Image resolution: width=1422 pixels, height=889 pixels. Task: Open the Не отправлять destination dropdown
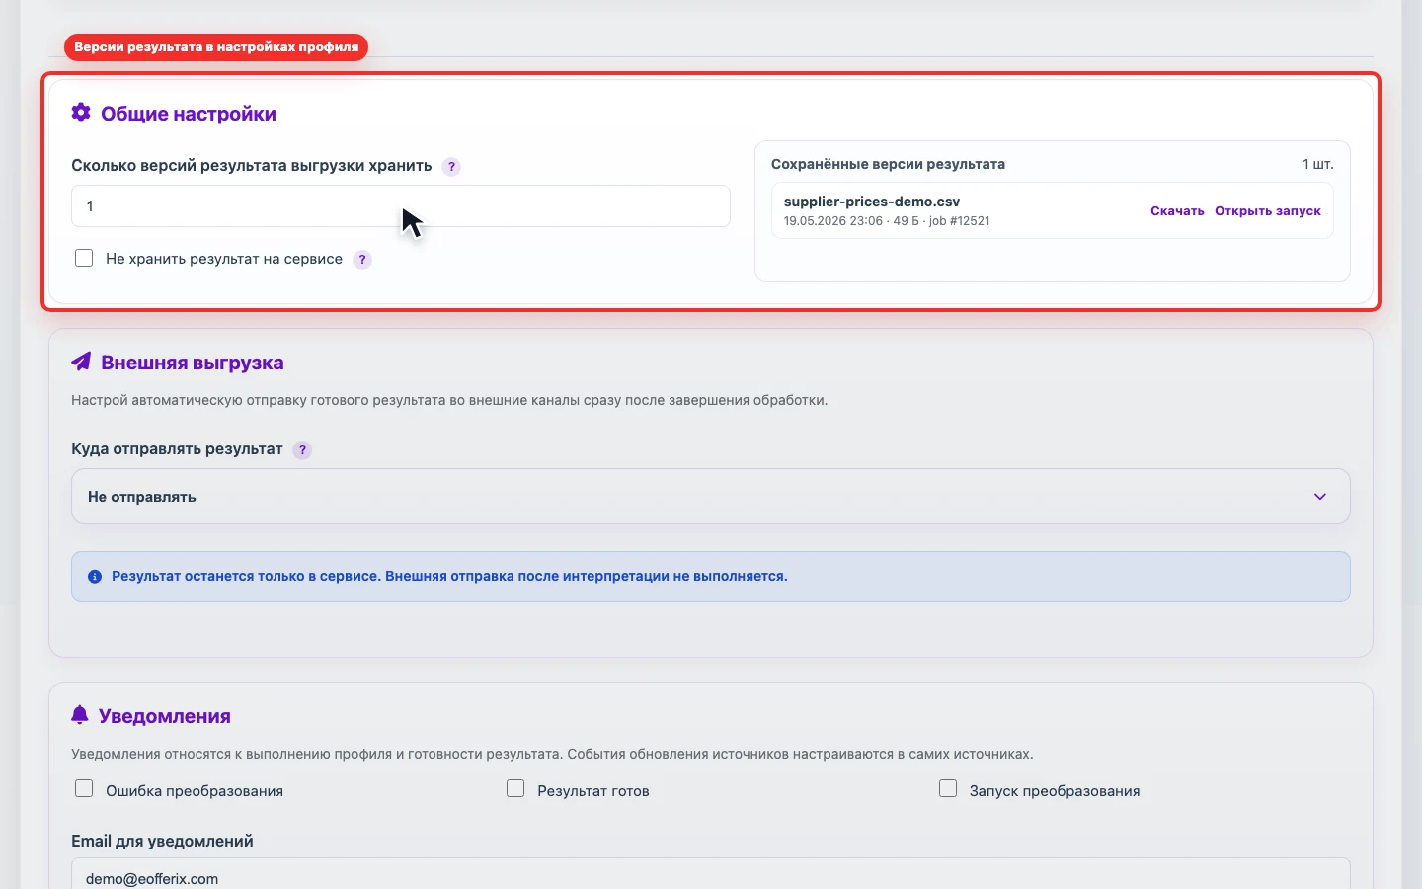click(711, 496)
